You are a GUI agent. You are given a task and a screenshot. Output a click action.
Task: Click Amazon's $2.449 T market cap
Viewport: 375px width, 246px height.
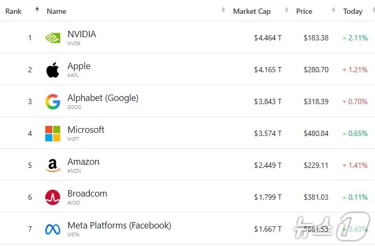pyautogui.click(x=267, y=165)
